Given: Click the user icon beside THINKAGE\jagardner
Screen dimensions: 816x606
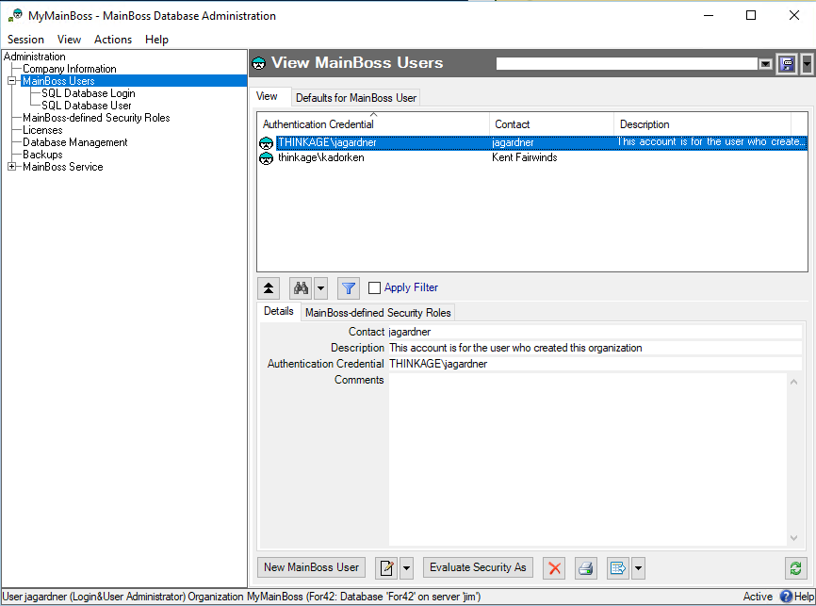Looking at the screenshot, I should point(266,142).
